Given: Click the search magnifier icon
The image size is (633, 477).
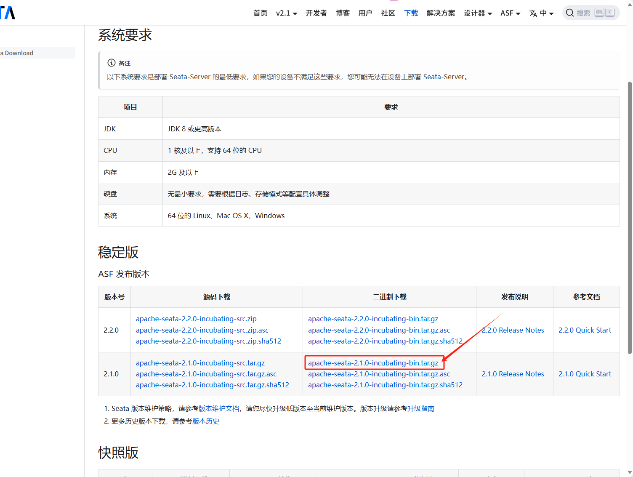Looking at the screenshot, I should pyautogui.click(x=570, y=13).
